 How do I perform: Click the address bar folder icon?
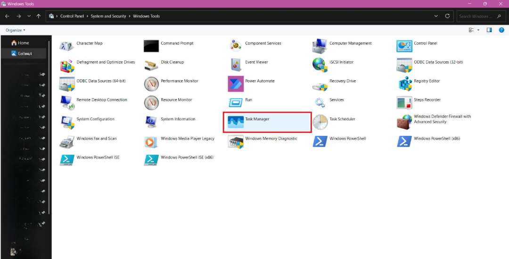tap(51, 16)
